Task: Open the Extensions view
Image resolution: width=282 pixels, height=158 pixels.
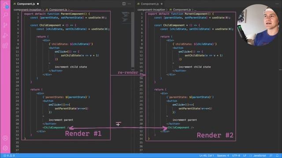Action: click(5, 46)
